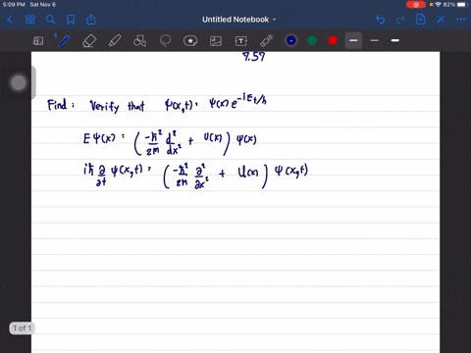Open the page thumbnails grid view
The height and width of the screenshot is (353, 471).
pos(30,20)
